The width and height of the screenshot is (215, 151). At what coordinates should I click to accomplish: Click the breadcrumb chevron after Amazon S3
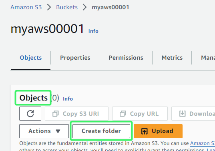coord(49,7)
